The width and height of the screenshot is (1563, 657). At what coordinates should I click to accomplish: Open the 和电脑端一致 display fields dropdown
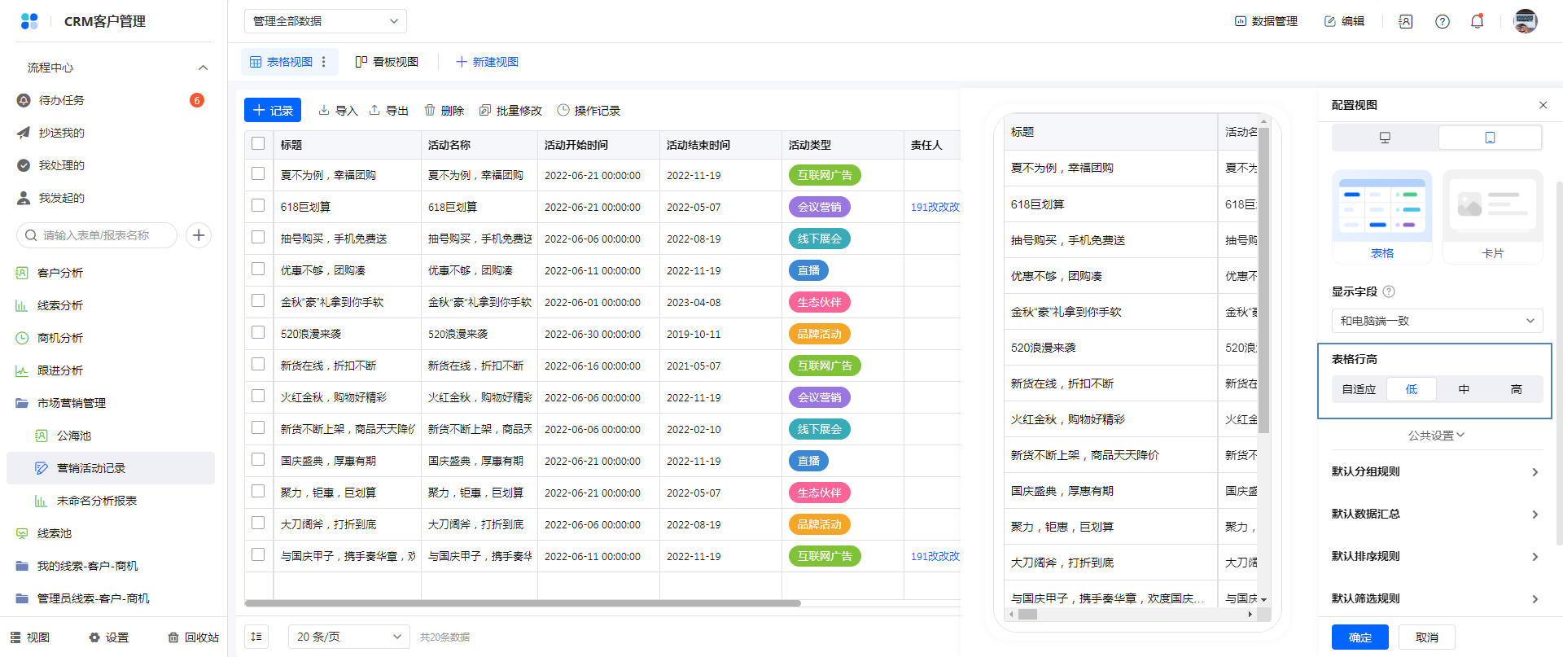(1437, 321)
